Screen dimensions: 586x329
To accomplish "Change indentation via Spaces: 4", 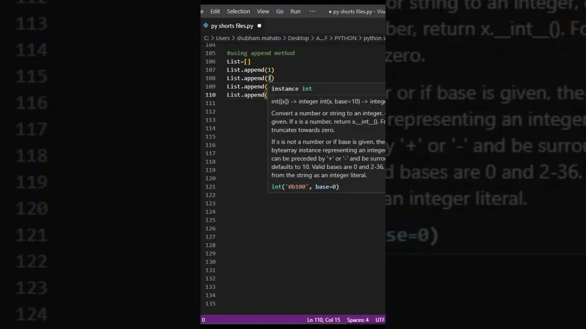I will point(358,320).
